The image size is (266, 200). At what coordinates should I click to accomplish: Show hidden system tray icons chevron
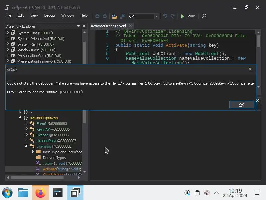click(216, 193)
